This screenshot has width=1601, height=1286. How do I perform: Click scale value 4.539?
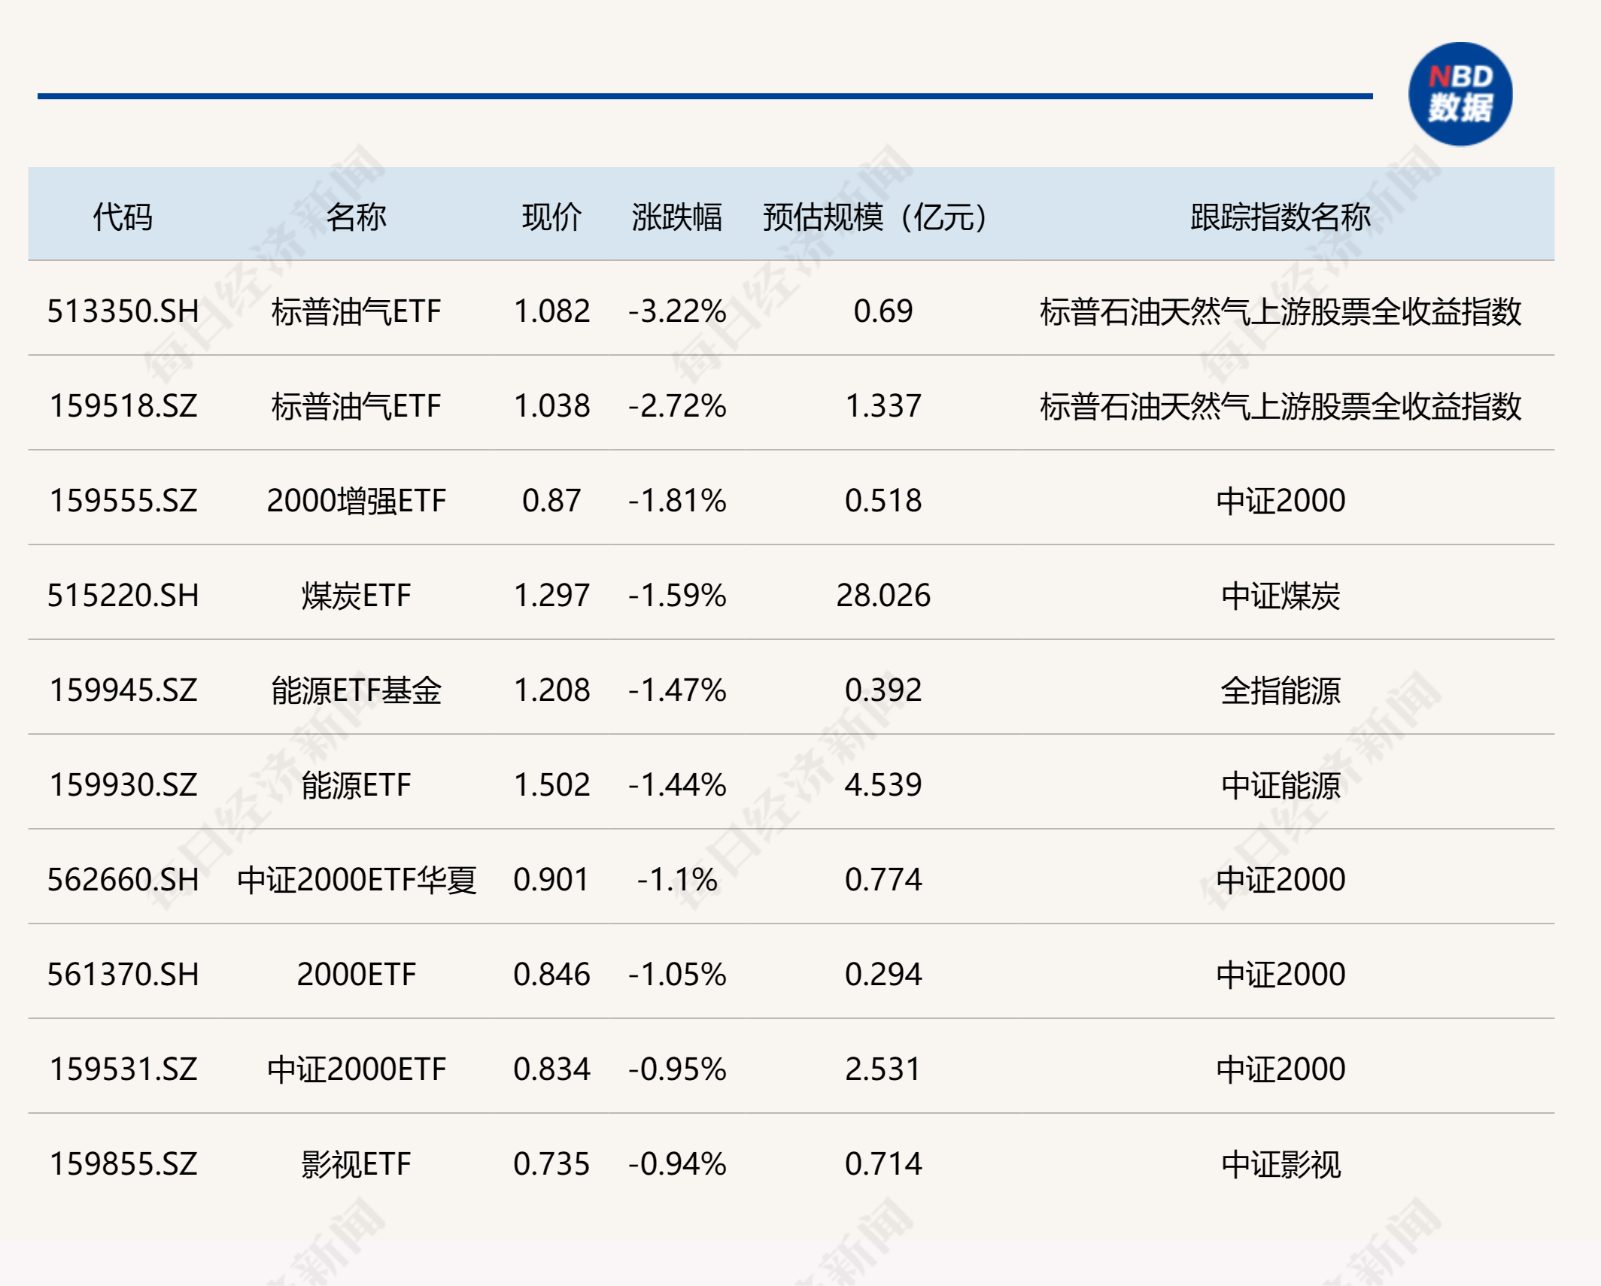click(883, 785)
